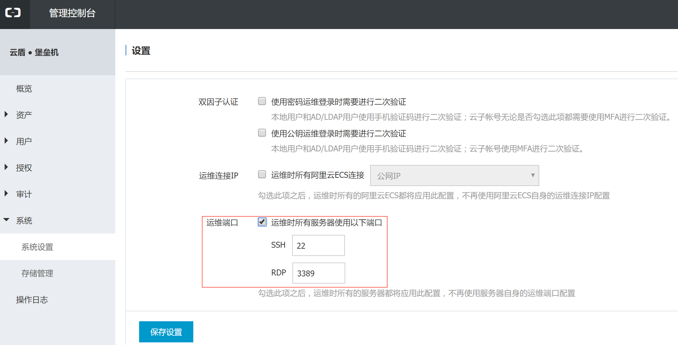Click the 设置 page heading
Image resolution: width=678 pixels, height=345 pixels.
(x=141, y=50)
